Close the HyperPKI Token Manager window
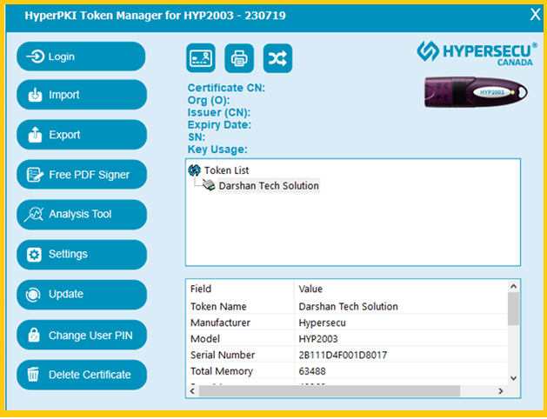This screenshot has width=547, height=419. (534, 13)
